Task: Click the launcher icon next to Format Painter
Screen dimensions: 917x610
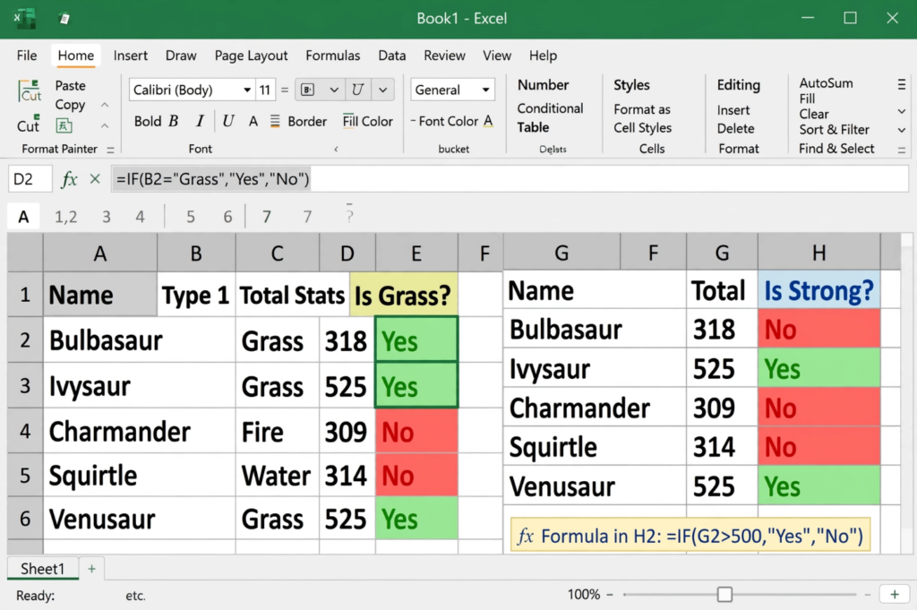Action: click(x=110, y=150)
